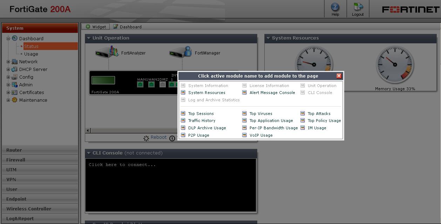Expand the DHCP Server tree node
441x224 pixels.
(x=8, y=69)
